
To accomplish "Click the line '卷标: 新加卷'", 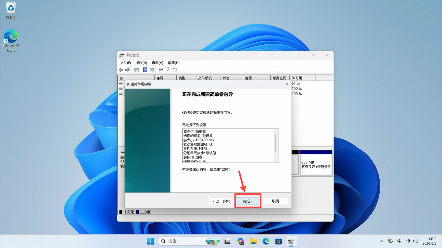I will 193,157.
